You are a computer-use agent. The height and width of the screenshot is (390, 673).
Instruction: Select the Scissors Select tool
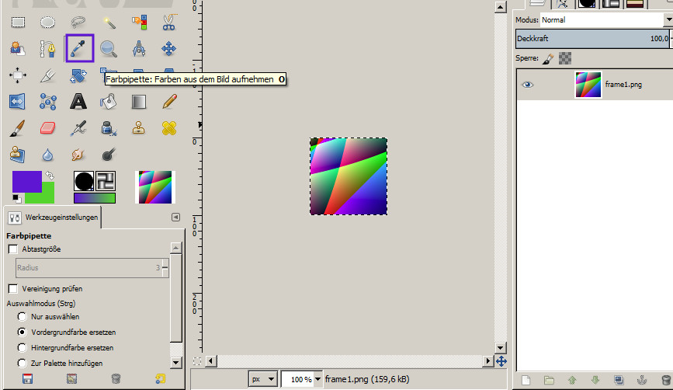click(169, 22)
